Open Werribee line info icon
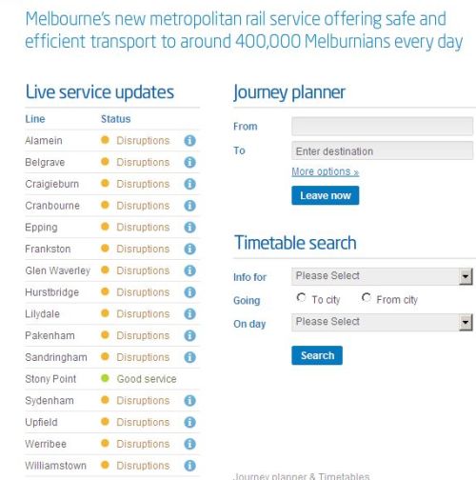The image size is (476, 480). [189, 444]
